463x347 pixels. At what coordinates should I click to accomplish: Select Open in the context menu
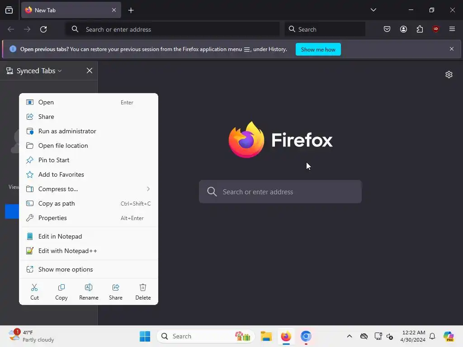point(89,103)
